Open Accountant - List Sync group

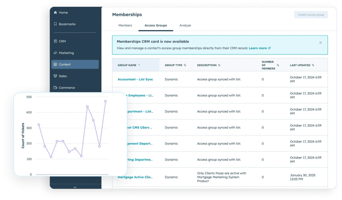135,79
